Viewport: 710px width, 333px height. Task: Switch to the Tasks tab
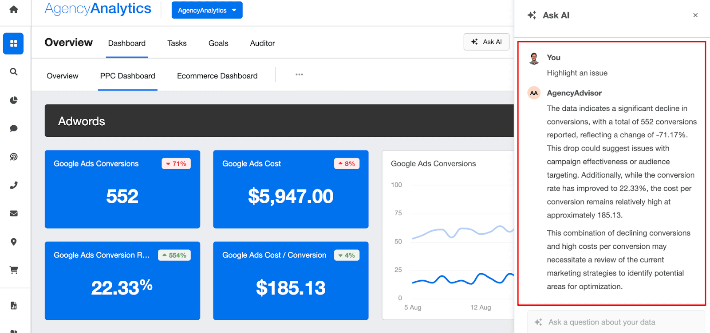tap(177, 43)
